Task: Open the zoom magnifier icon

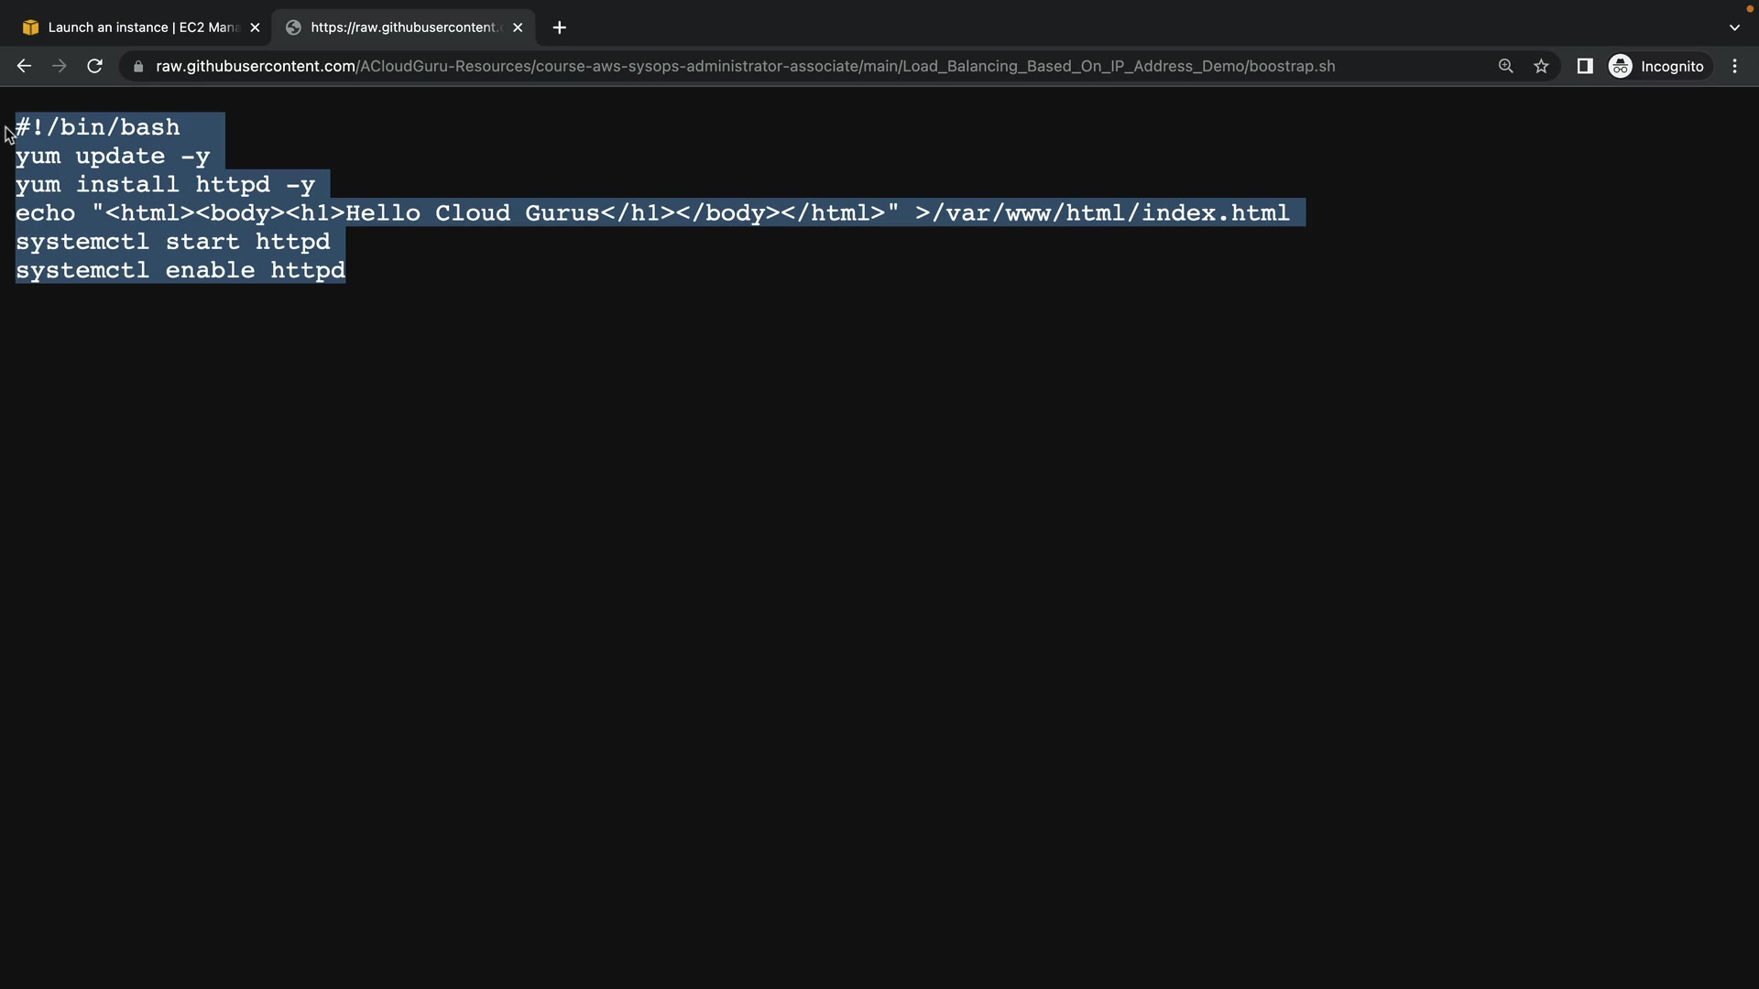Action: (1505, 66)
